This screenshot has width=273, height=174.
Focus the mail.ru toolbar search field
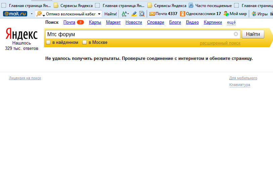tap(70, 14)
